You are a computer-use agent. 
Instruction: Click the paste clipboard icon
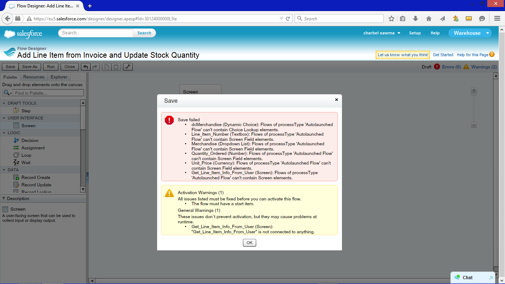pyautogui.click(x=116, y=67)
